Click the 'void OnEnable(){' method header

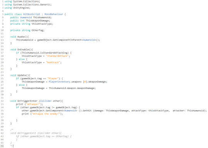[x=22, y=49]
